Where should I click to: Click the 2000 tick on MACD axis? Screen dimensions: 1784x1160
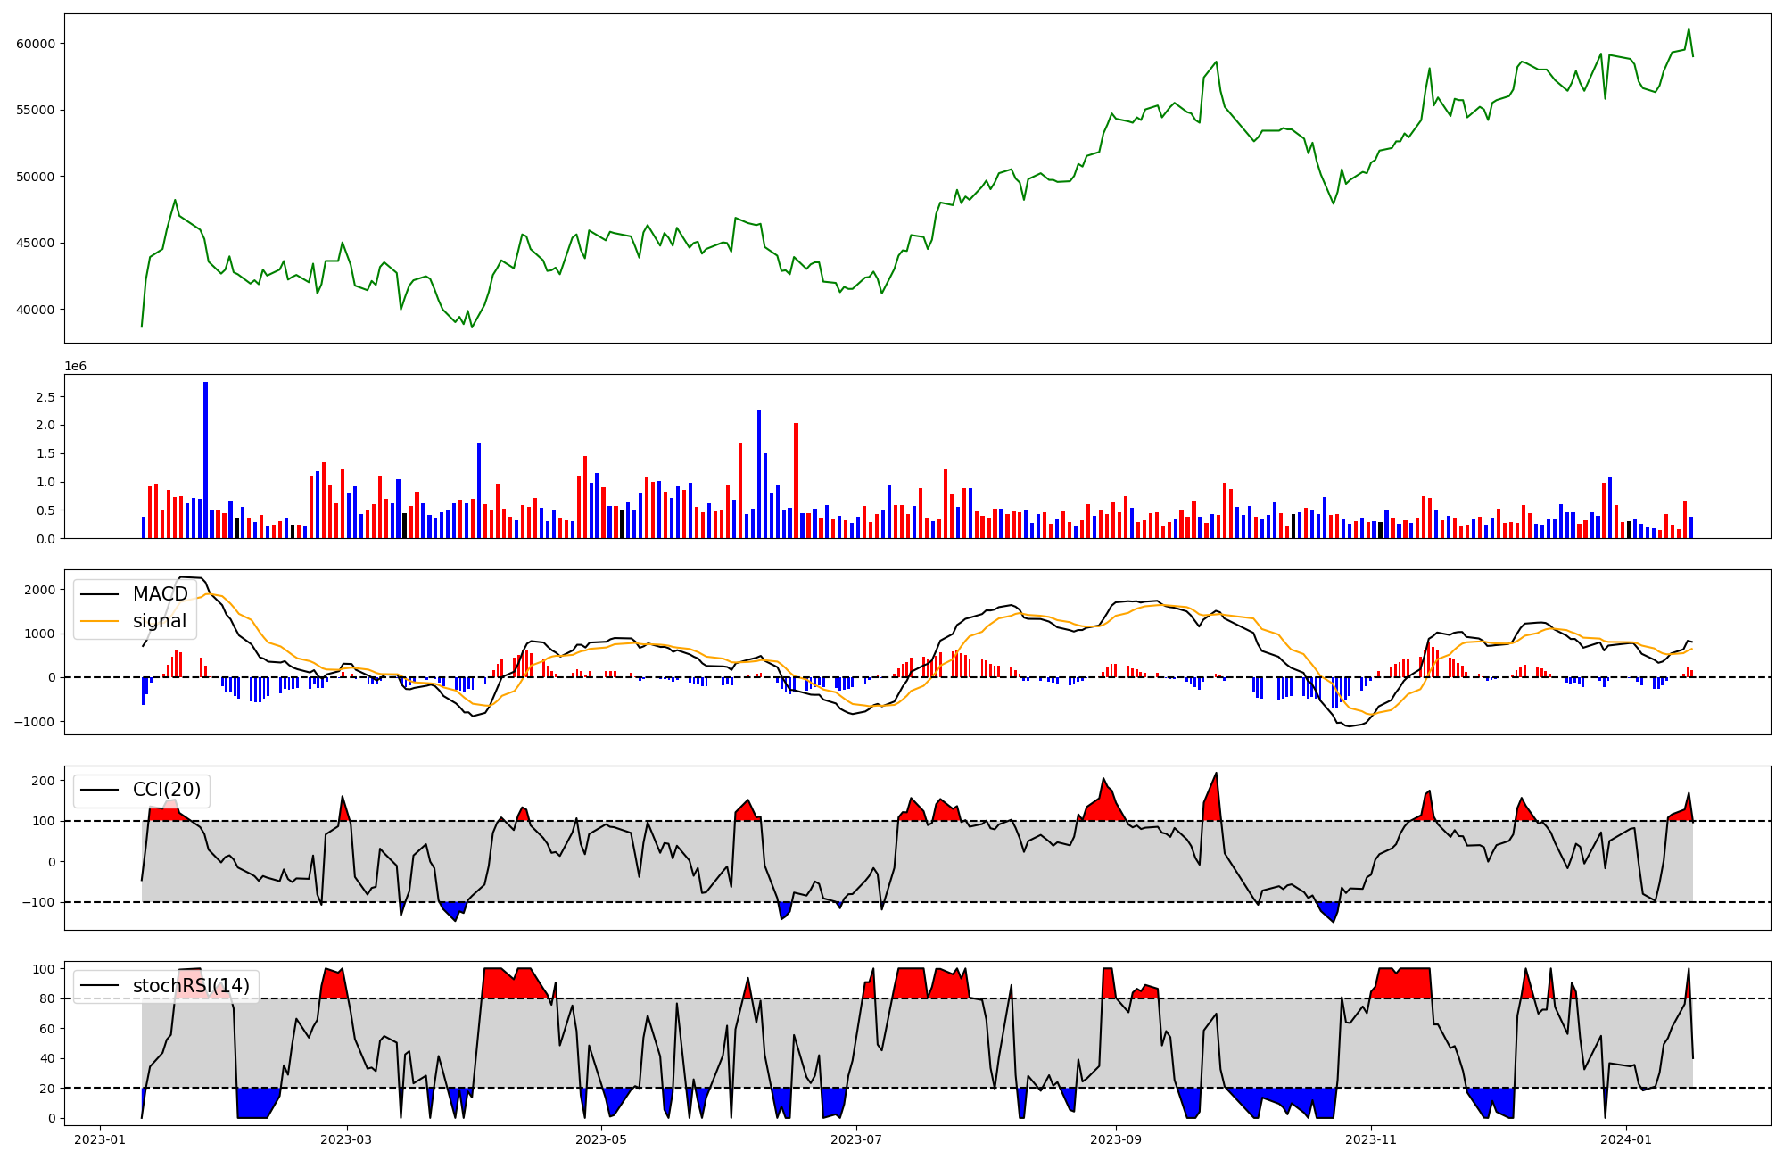[39, 590]
